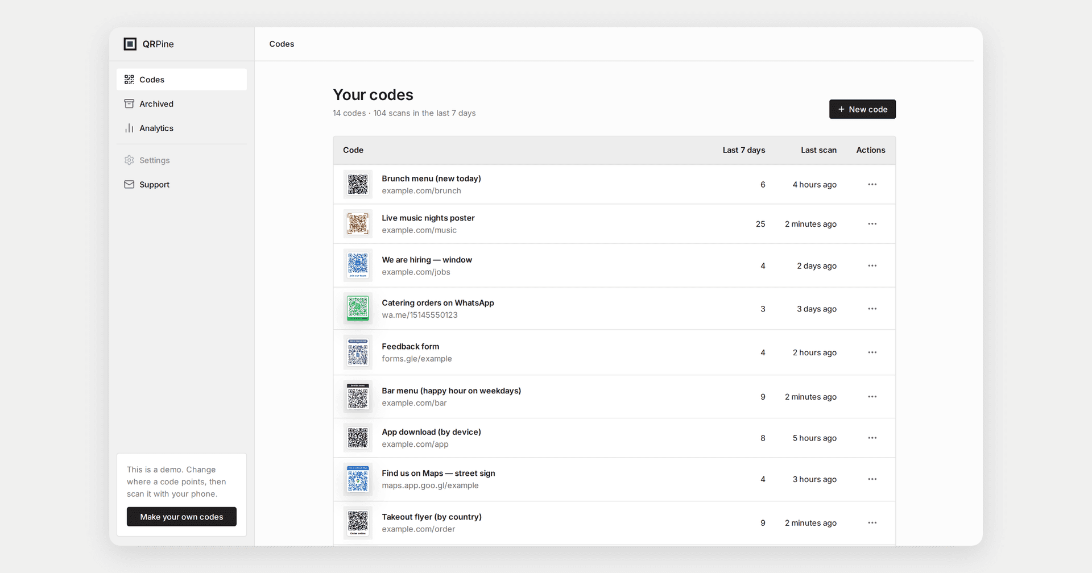Click the 'example.com/jobs' URL text
The height and width of the screenshot is (573, 1092).
coord(416,272)
